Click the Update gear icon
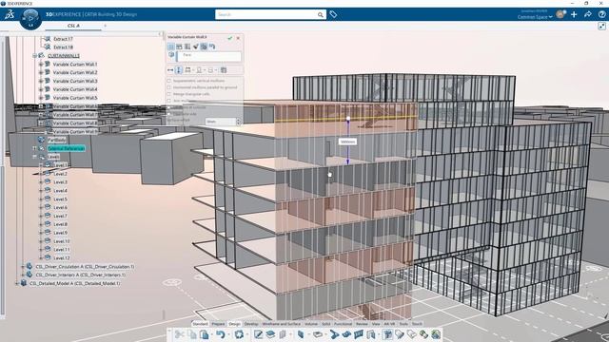The width and height of the screenshot is (609, 342). [x=239, y=334]
